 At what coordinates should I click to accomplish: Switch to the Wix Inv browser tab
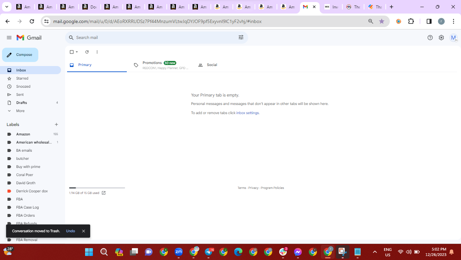pyautogui.click(x=331, y=7)
